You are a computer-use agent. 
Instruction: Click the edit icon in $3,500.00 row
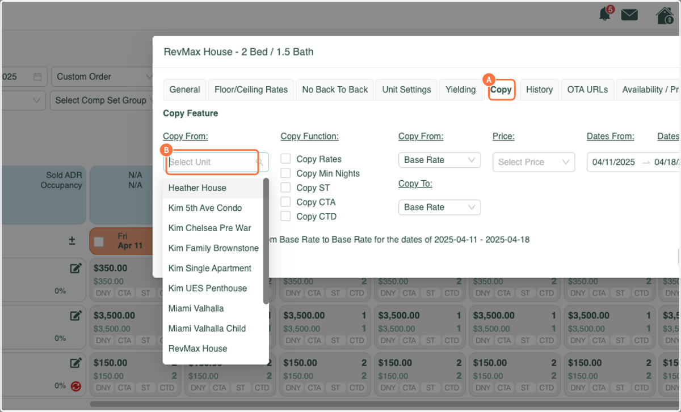tap(75, 316)
